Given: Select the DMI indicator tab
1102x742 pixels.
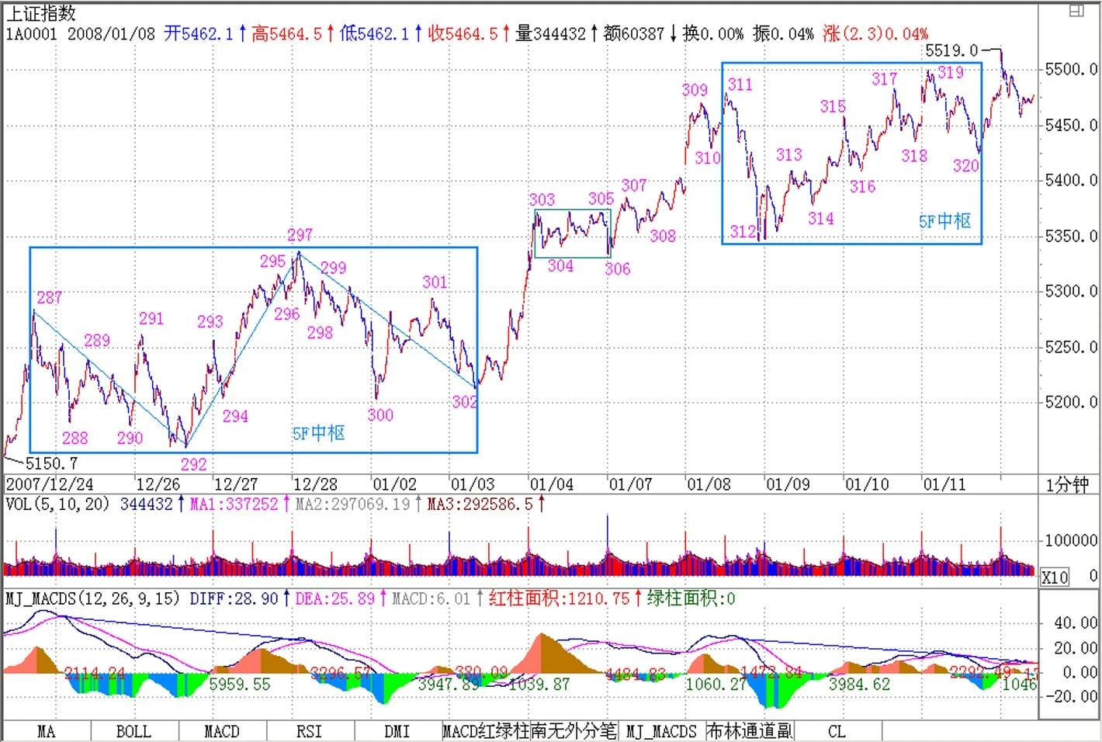Looking at the screenshot, I should pyautogui.click(x=397, y=731).
